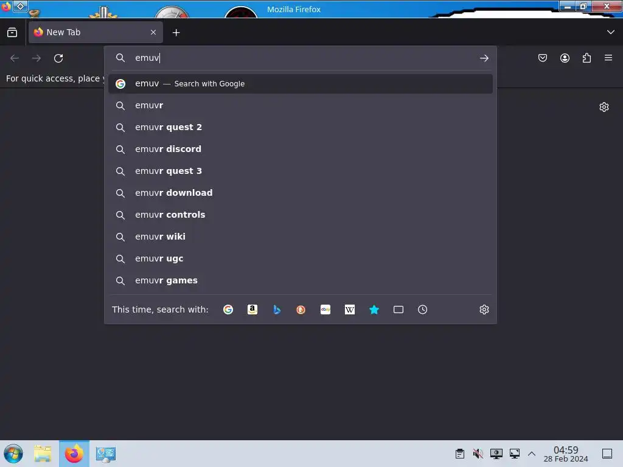The image size is (623, 467).
Task: Open a new tab with plus button
Action: tap(176, 33)
